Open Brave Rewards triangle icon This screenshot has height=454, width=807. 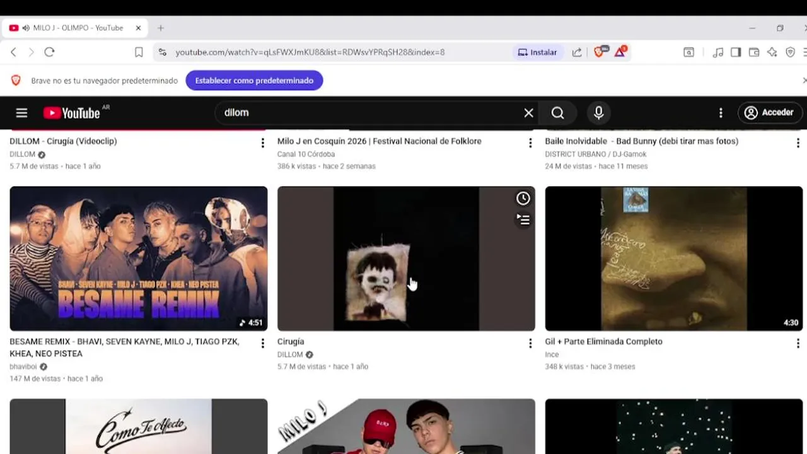(620, 52)
